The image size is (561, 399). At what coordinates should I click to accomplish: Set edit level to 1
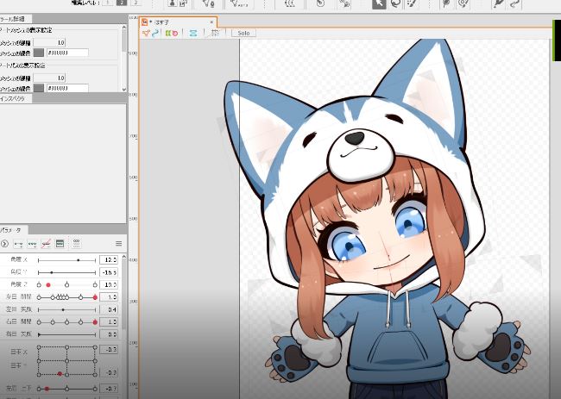pos(107,3)
